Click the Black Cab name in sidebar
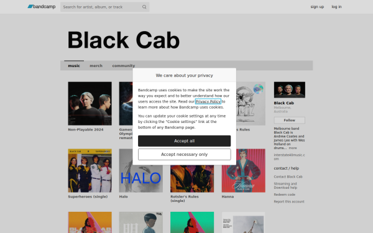The image size is (373, 233). point(284,103)
